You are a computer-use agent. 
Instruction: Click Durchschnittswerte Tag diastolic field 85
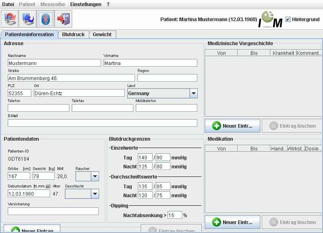click(x=163, y=186)
